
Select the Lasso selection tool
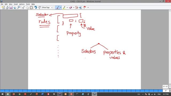pos(77,7)
